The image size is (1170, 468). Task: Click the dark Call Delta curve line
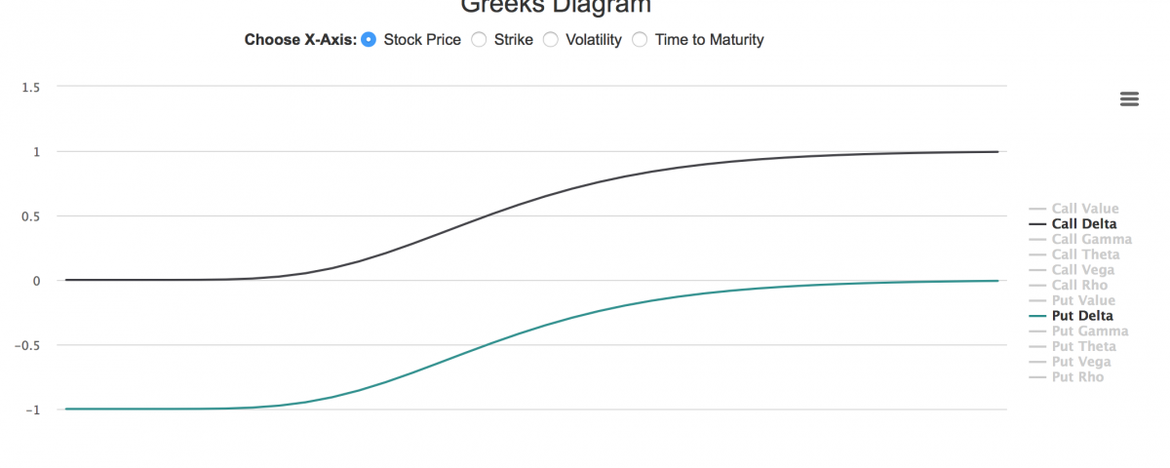487,214
